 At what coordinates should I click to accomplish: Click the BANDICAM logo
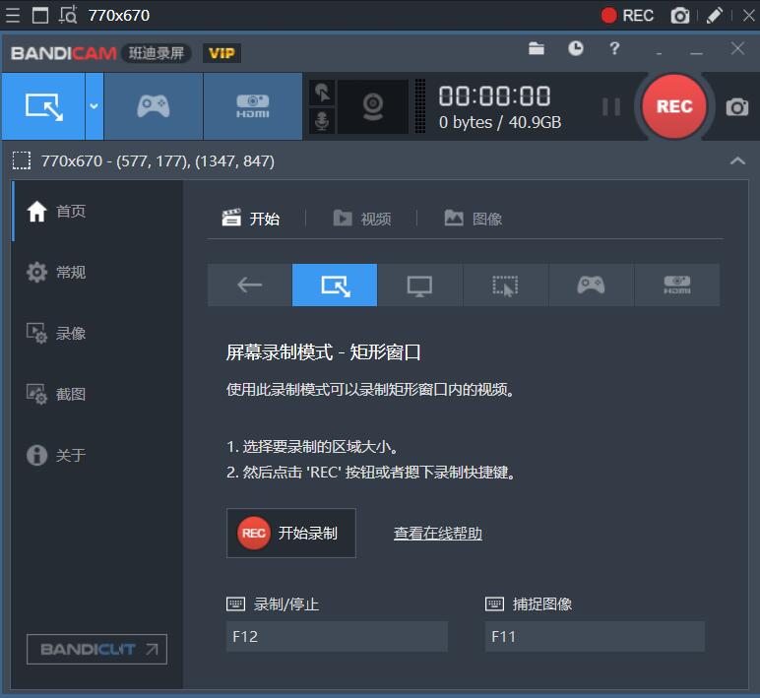click(63, 53)
